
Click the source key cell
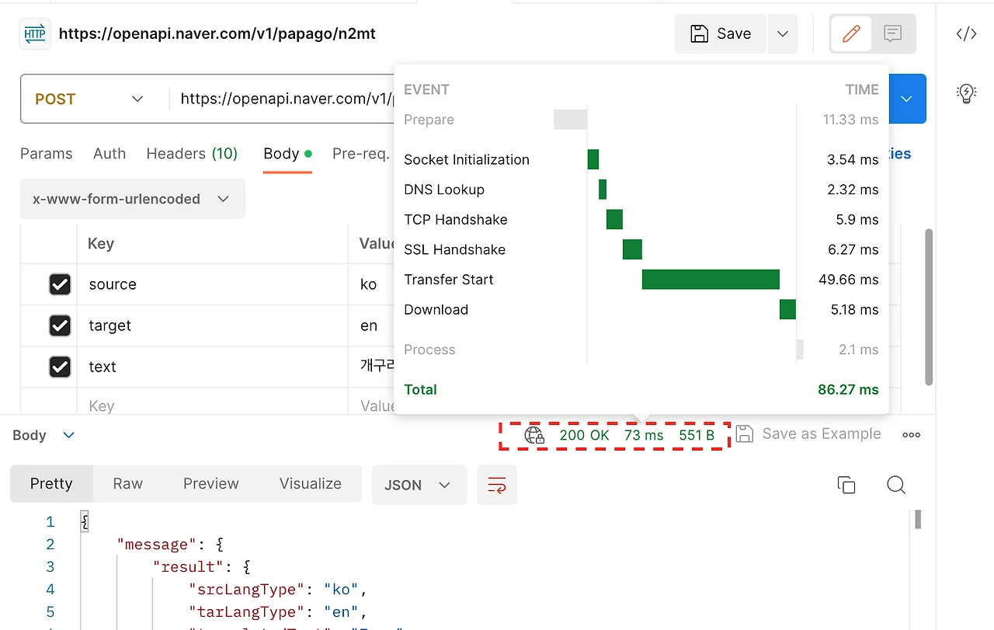[213, 284]
